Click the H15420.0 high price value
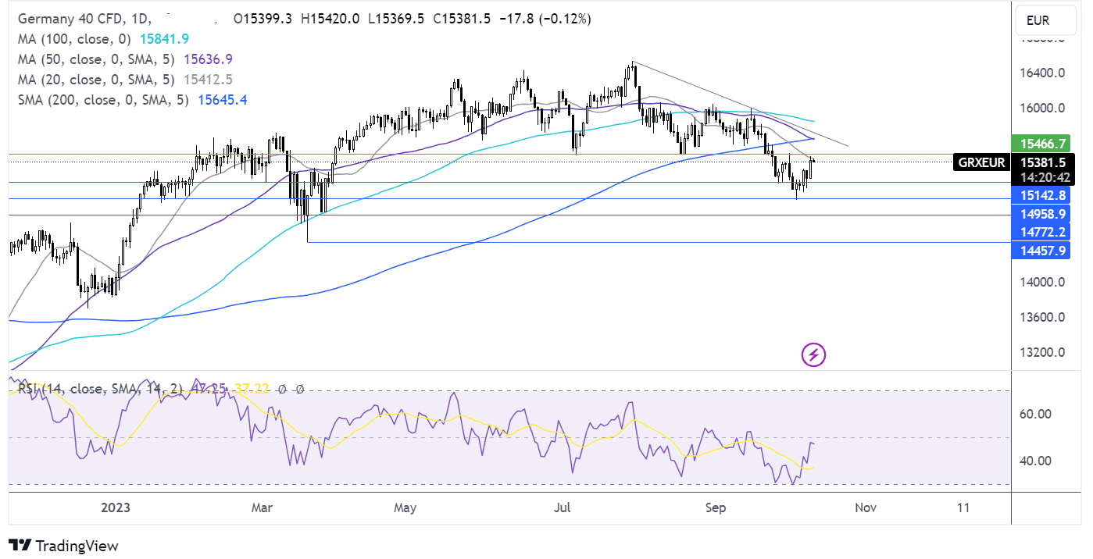 [329, 18]
